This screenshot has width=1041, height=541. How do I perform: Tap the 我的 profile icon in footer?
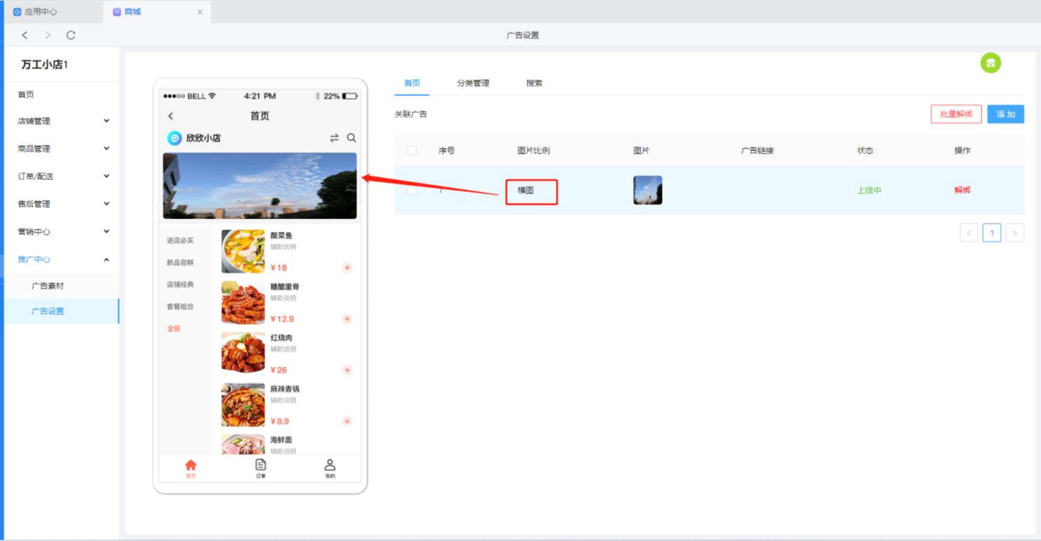[330, 467]
